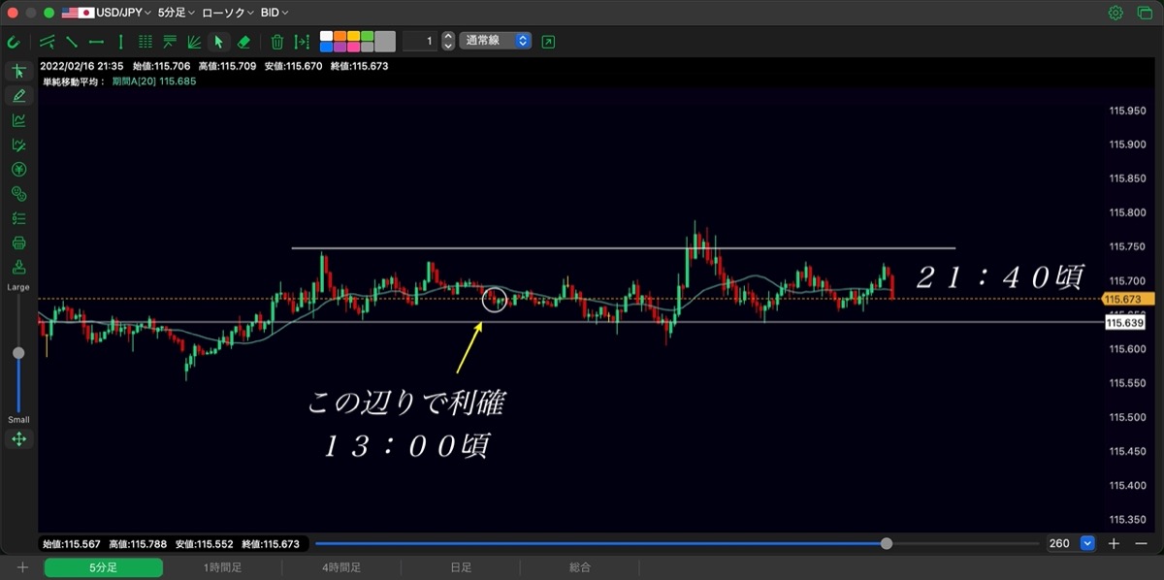Click the checklist icon in sidebar
The width and height of the screenshot is (1164, 580).
coord(18,218)
